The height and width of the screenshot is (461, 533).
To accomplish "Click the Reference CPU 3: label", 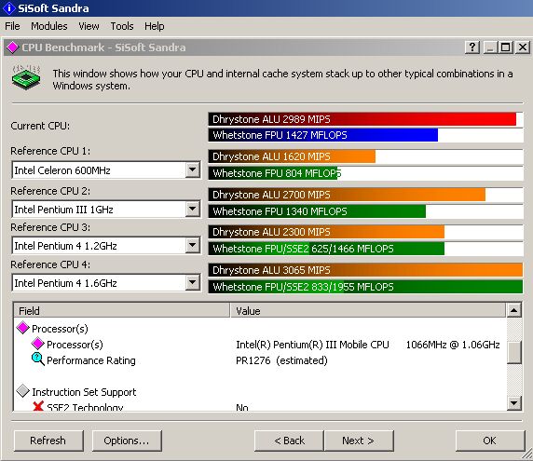I will click(50, 227).
